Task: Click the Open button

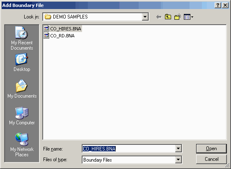Action: coord(211,148)
